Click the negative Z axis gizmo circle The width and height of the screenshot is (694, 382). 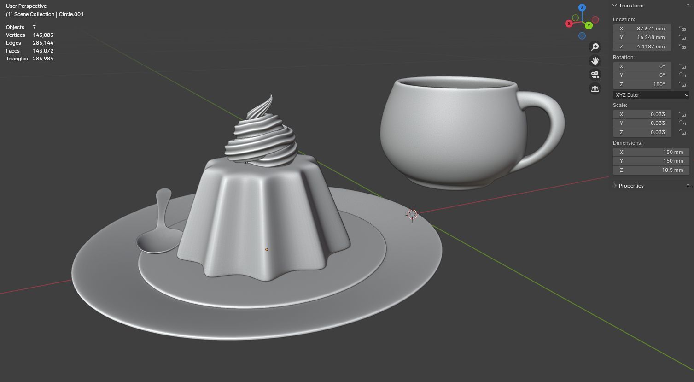pyautogui.click(x=582, y=36)
